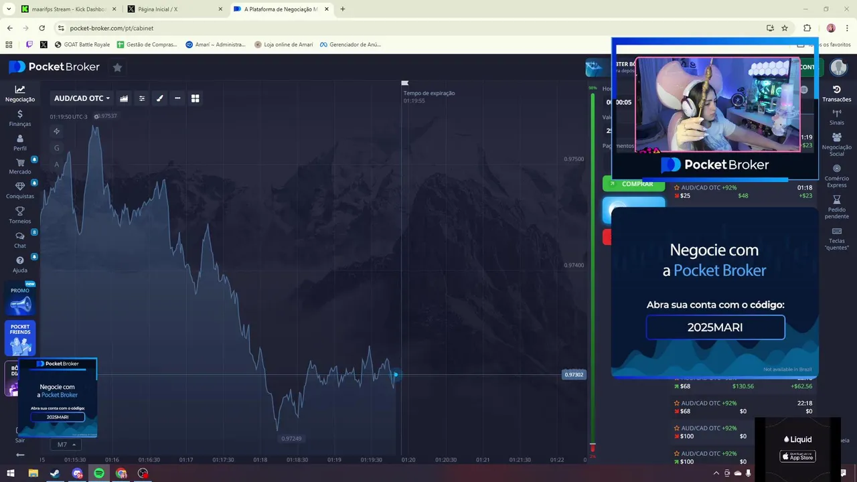
Task: Switch to the Página Inicial / X tab
Action: [x=174, y=9]
